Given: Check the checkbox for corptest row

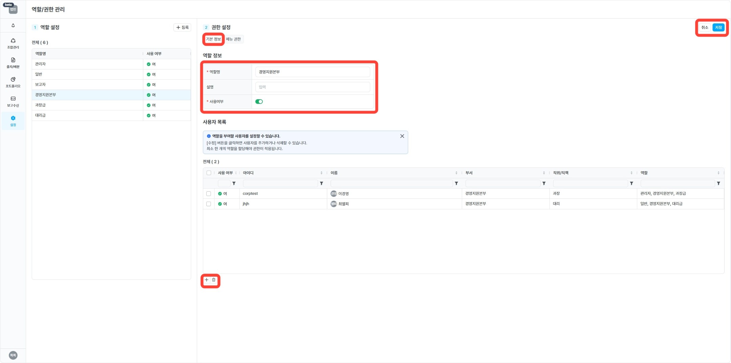Looking at the screenshot, I should tap(209, 194).
